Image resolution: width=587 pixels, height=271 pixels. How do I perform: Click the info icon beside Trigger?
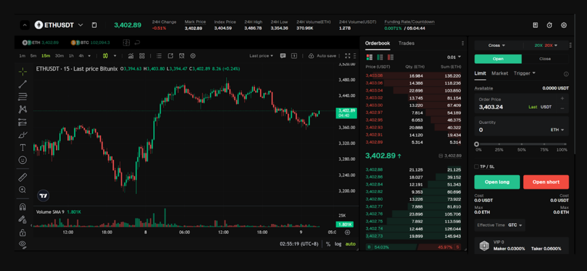(566, 74)
